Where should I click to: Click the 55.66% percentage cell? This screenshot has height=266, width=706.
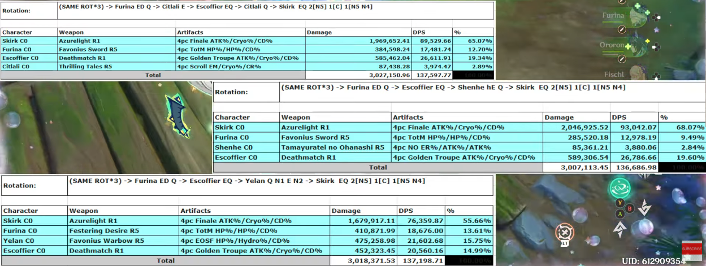tap(470, 220)
